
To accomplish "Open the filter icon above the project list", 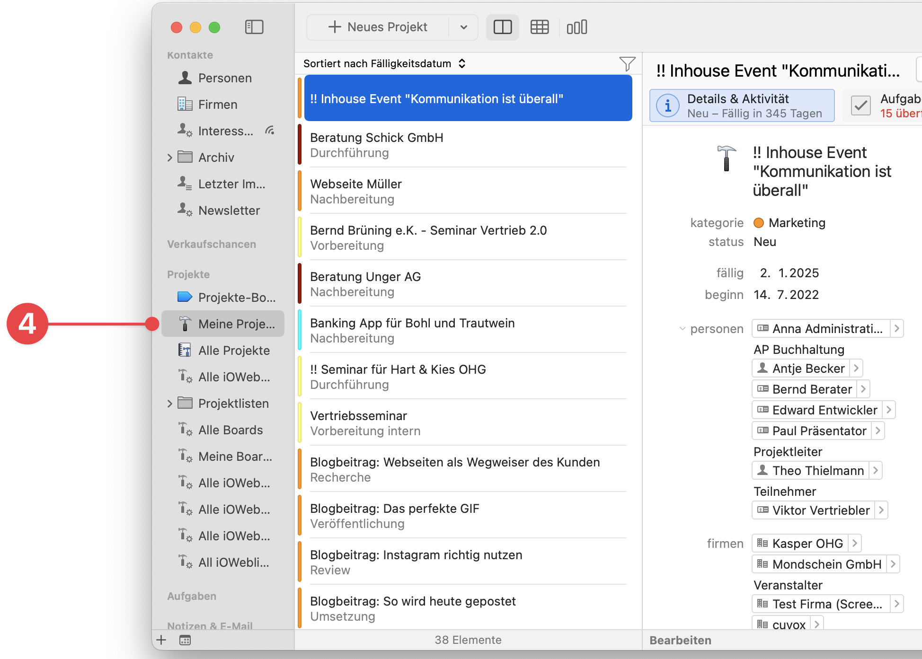I will click(627, 63).
